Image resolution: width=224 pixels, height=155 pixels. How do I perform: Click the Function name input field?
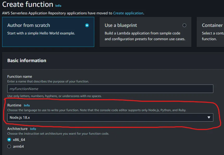tap(110, 89)
